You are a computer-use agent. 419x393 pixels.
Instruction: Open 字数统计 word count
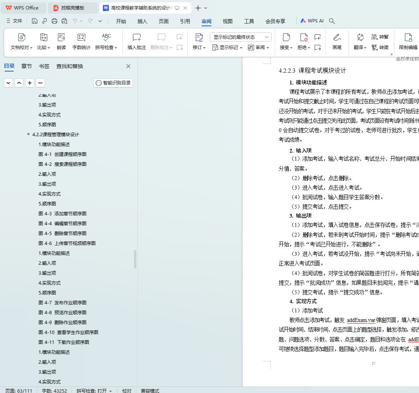coord(81,41)
